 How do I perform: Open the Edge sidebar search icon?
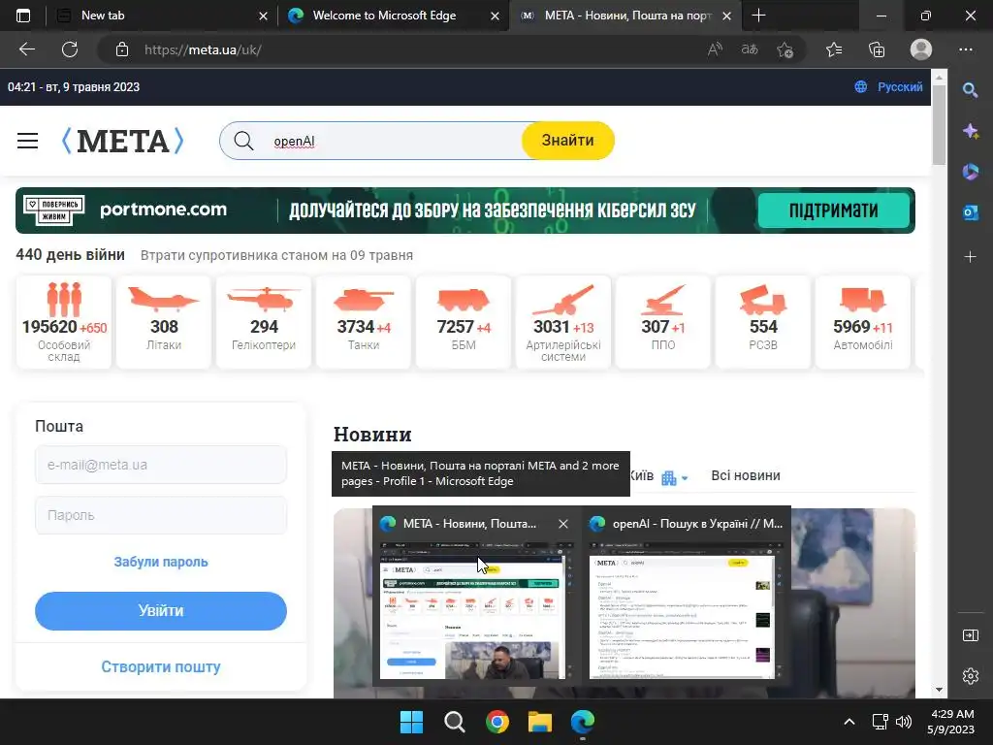click(x=970, y=90)
